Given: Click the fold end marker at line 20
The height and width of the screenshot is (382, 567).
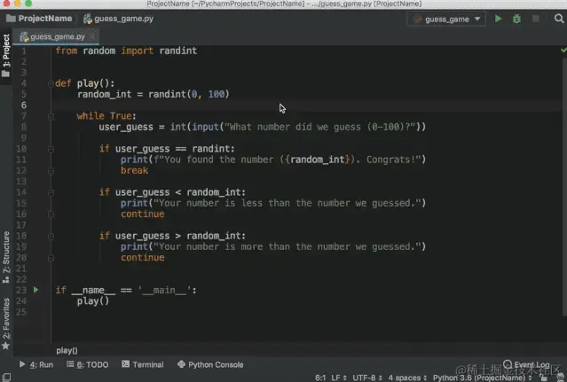Looking at the screenshot, I should pos(51,258).
